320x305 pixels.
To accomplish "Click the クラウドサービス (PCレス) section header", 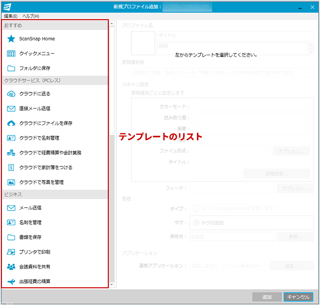I will click(x=55, y=81).
